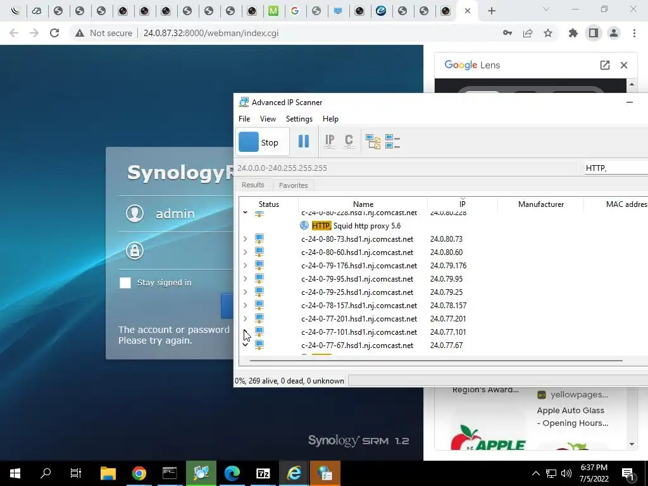Open the Chrome three-dot menu
Viewport: 648px width, 486px height.
pyautogui.click(x=634, y=33)
